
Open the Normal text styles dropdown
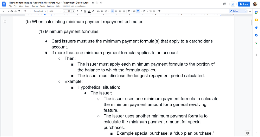click(40, 11)
